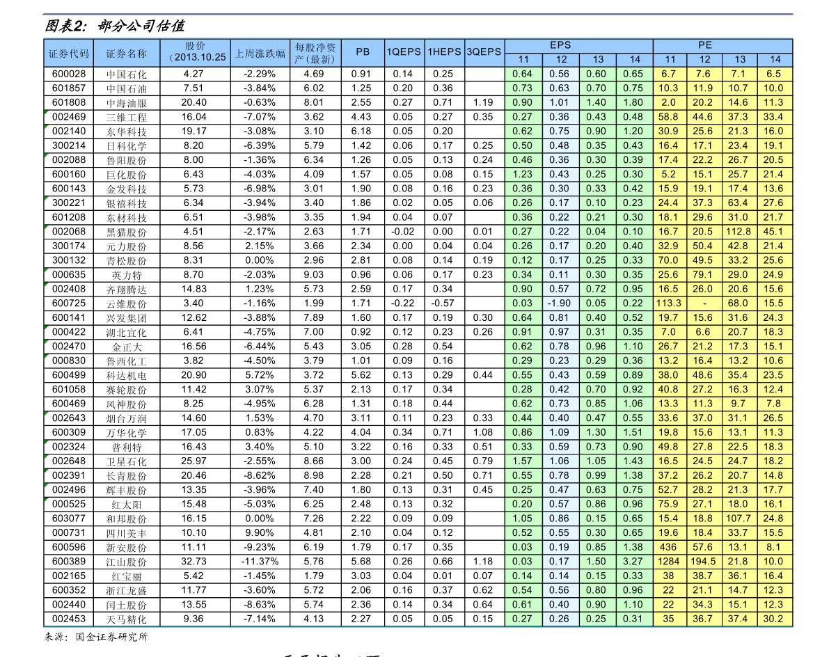Viewport: 829px width, 657px height.
Task: Select the company name 红太阳
Action: coord(126,505)
